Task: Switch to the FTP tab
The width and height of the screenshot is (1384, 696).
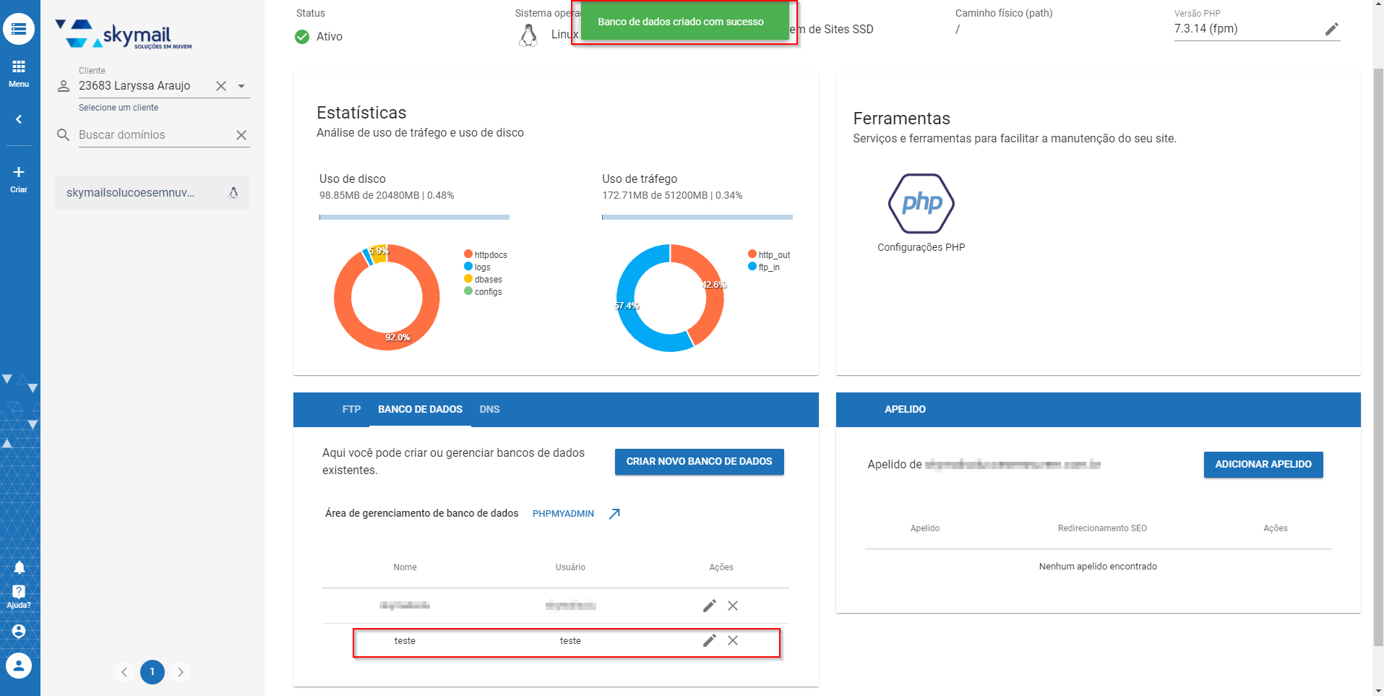Action: pyautogui.click(x=351, y=409)
